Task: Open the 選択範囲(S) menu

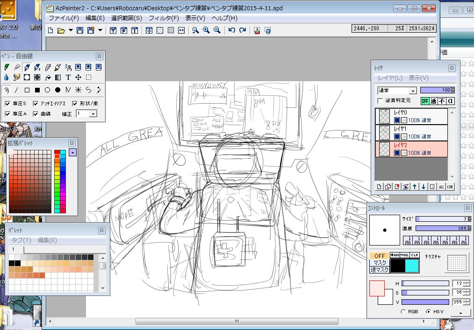Action: point(126,18)
